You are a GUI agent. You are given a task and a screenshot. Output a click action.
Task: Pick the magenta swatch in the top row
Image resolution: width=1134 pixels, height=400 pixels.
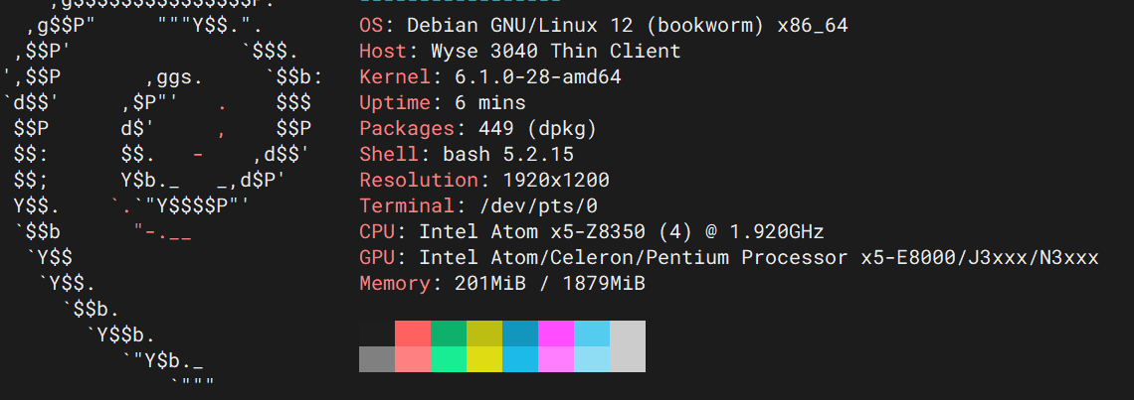(556, 333)
